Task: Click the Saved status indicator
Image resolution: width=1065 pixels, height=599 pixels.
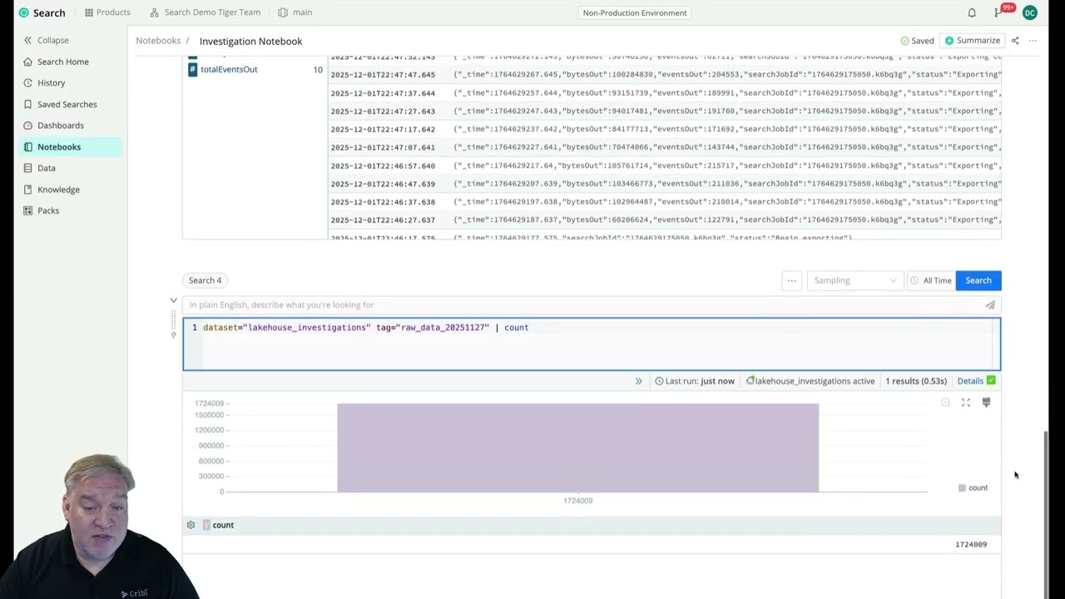Action: click(x=917, y=41)
